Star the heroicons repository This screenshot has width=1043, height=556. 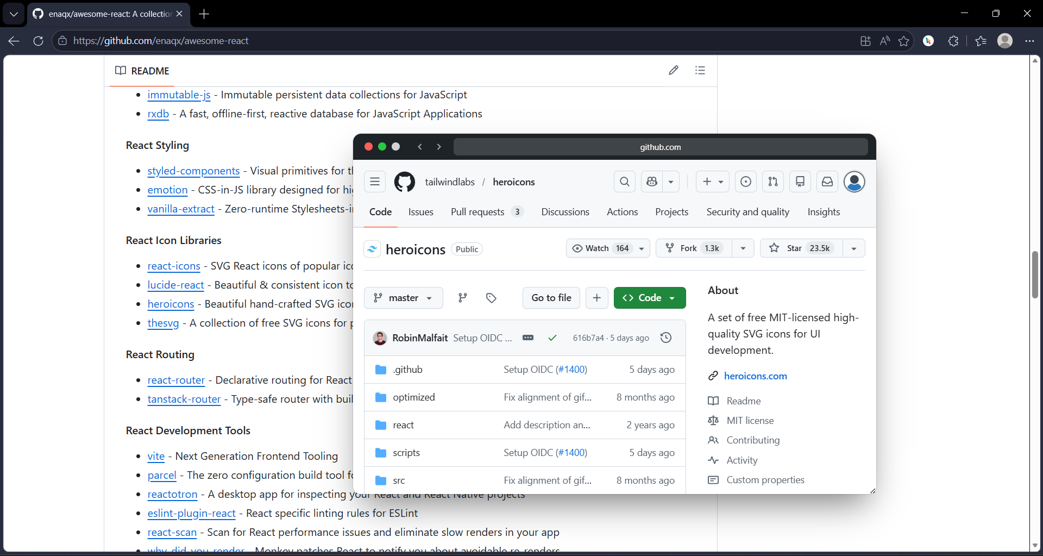[802, 248]
